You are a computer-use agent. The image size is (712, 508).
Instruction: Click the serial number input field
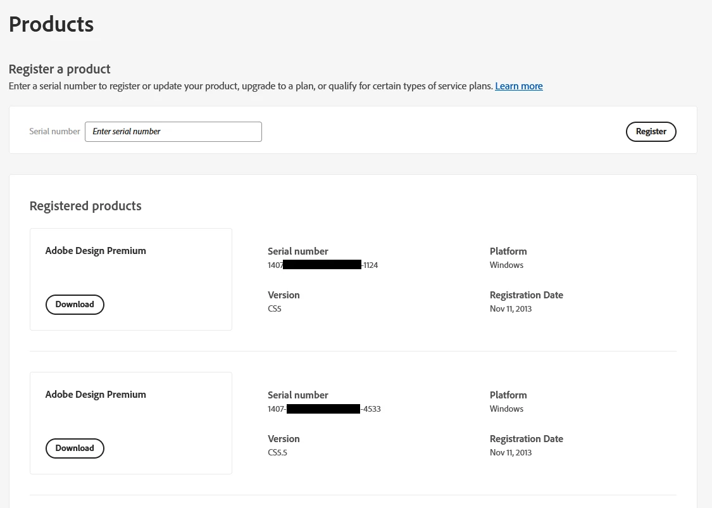coord(173,132)
